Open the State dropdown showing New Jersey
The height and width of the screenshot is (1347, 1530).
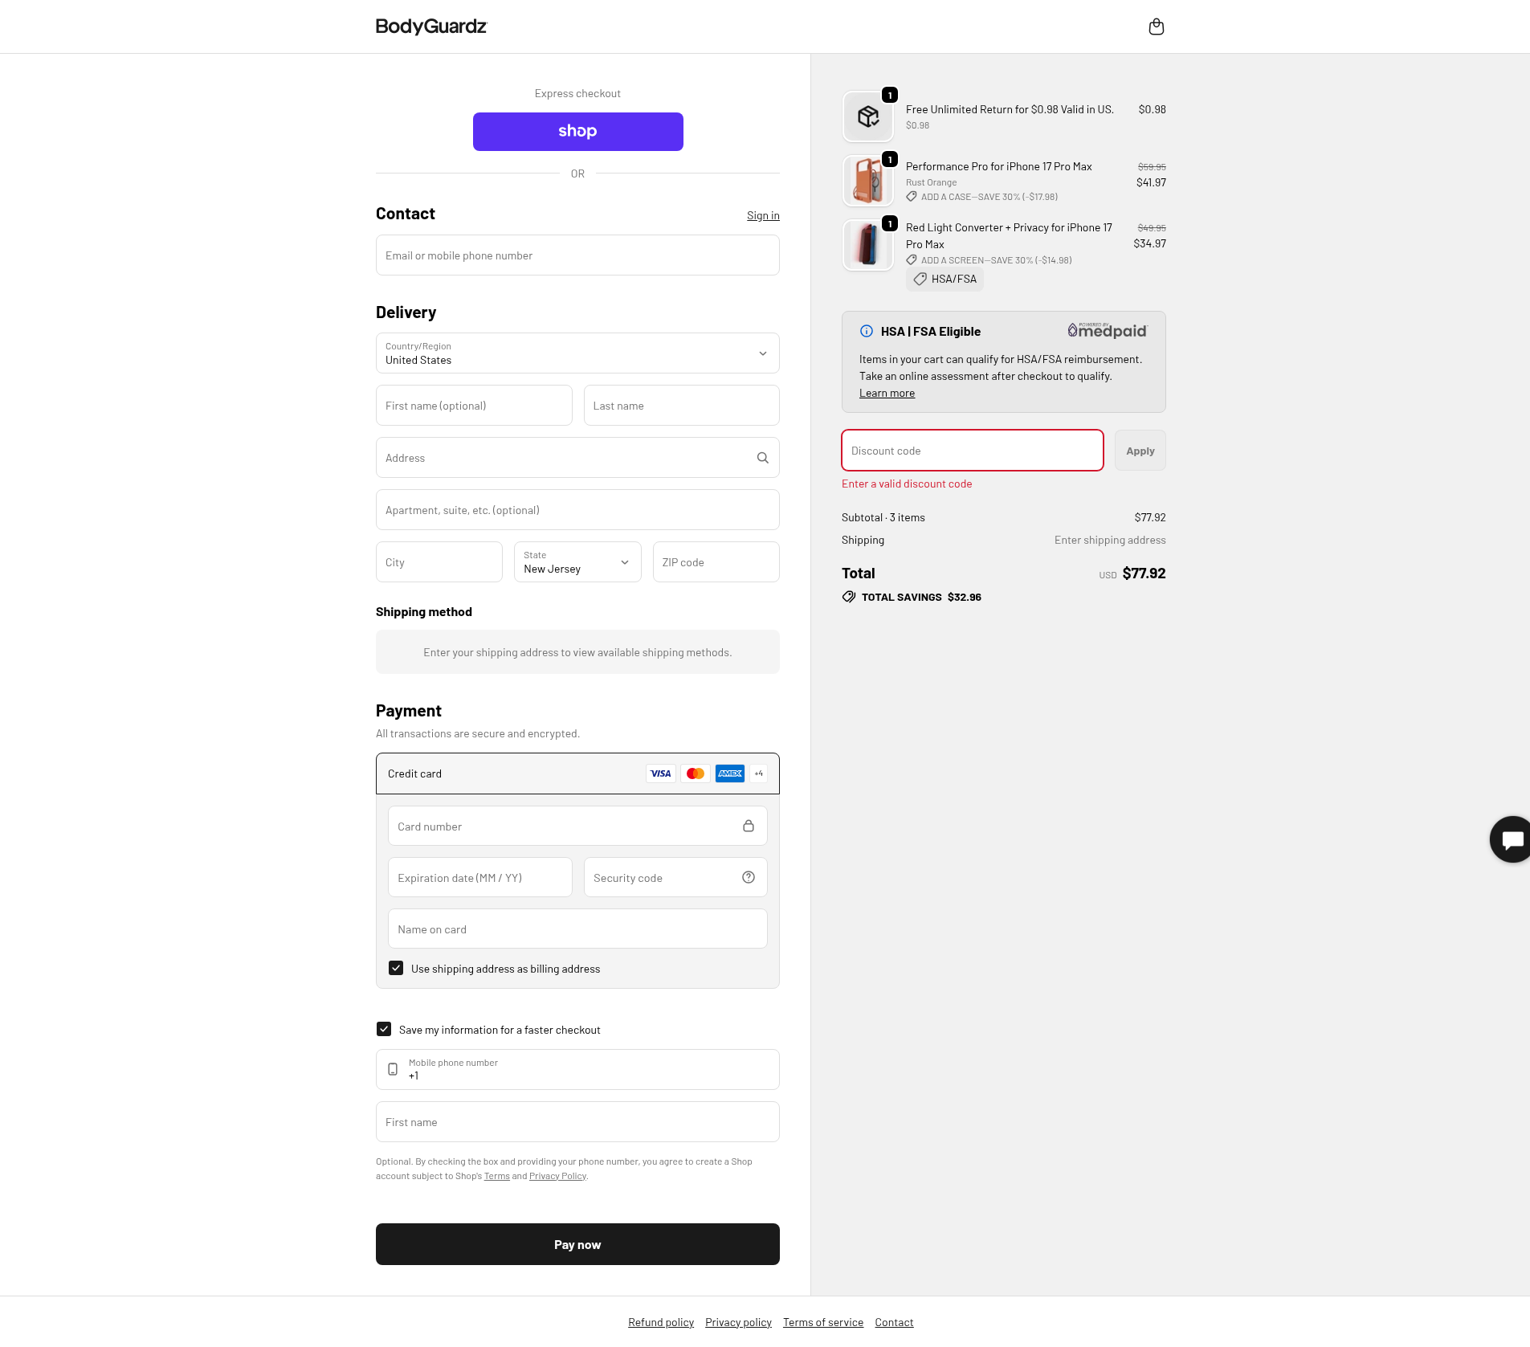[x=577, y=562]
